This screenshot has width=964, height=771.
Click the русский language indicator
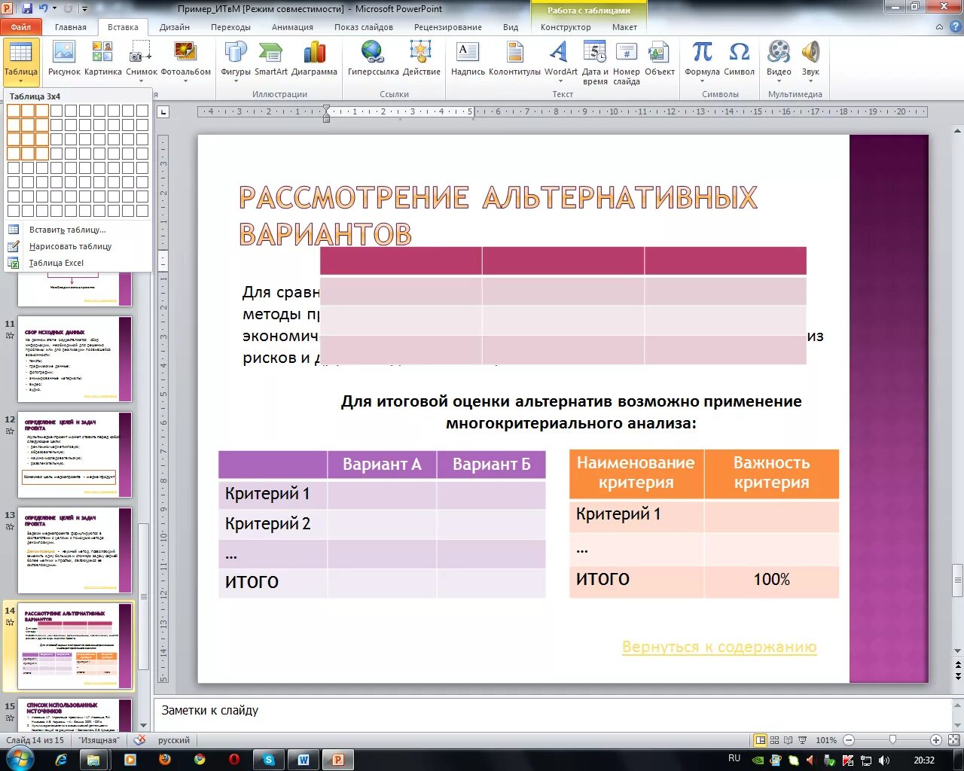174,740
